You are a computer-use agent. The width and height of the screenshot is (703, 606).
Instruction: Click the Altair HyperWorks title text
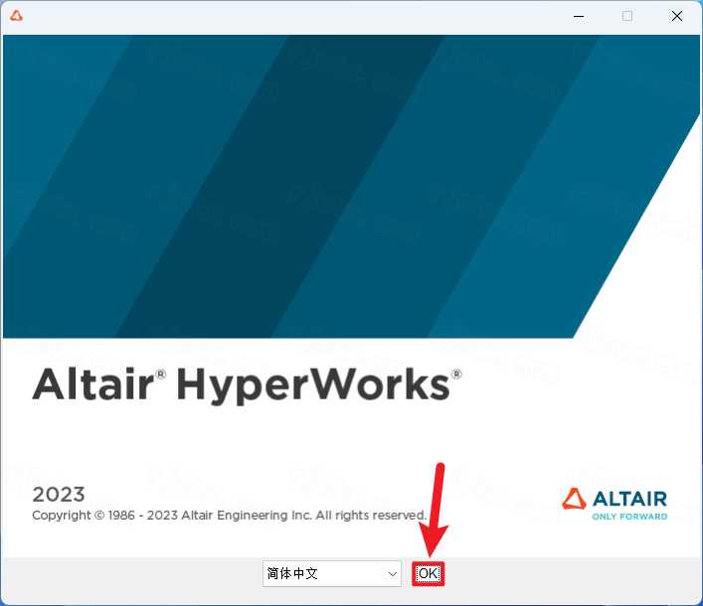coord(247,385)
